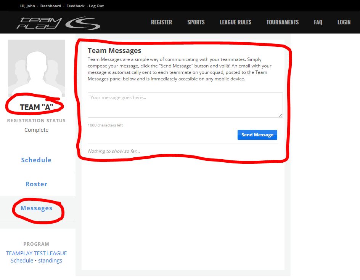Click the Team Messages heading
This screenshot has height=280, width=360.
pyautogui.click(x=114, y=50)
